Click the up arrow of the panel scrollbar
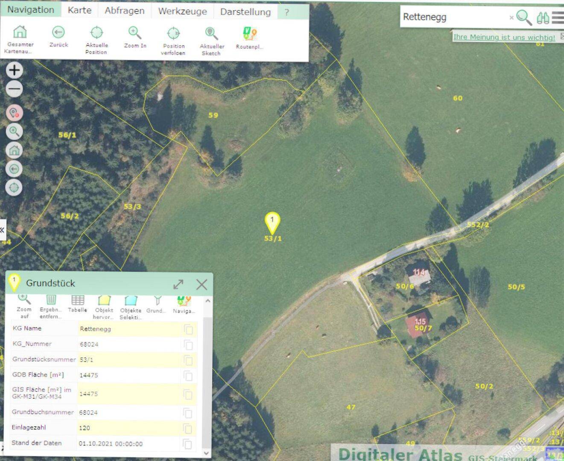 (x=207, y=301)
